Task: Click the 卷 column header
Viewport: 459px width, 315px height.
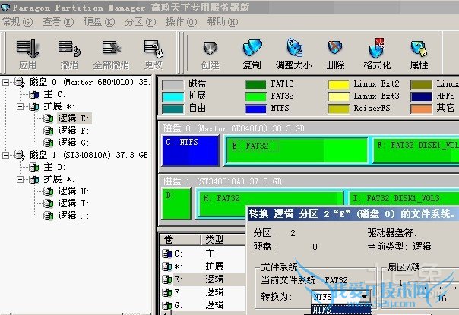Action: click(180, 239)
